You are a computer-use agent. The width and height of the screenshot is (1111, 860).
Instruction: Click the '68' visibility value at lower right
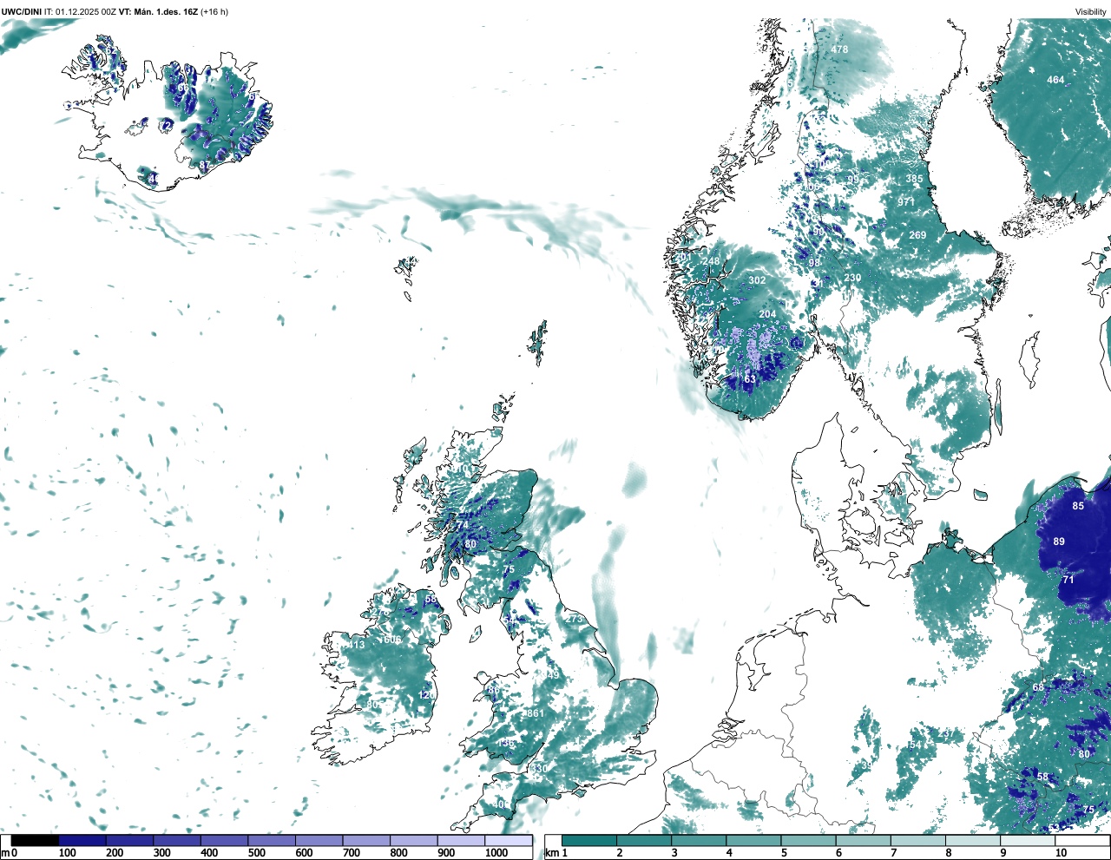point(1039,687)
